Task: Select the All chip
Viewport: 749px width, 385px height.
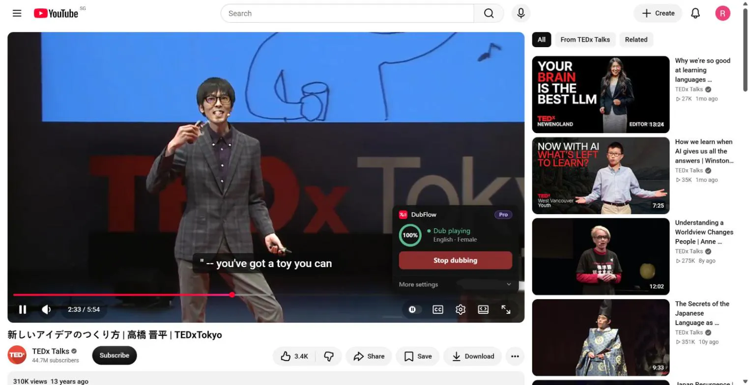Action: point(541,40)
